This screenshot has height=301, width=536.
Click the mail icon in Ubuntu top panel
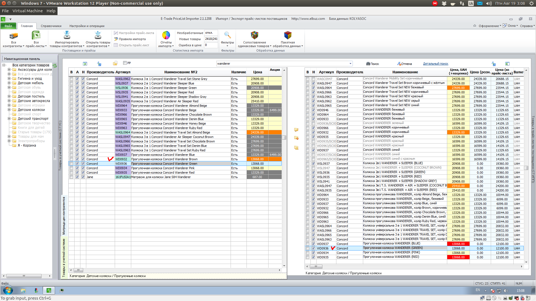coord(480,3)
